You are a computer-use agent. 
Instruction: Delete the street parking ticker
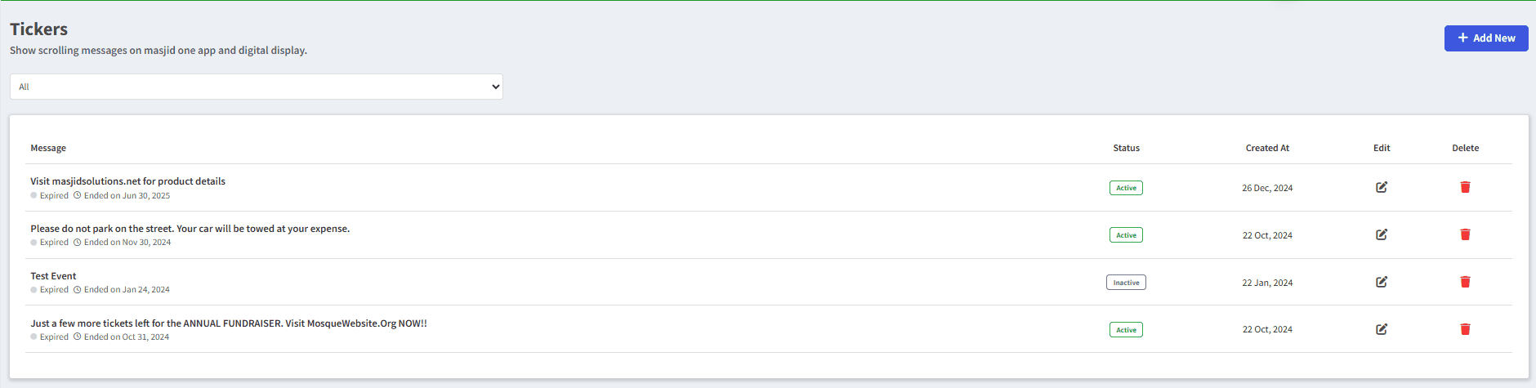tap(1465, 234)
